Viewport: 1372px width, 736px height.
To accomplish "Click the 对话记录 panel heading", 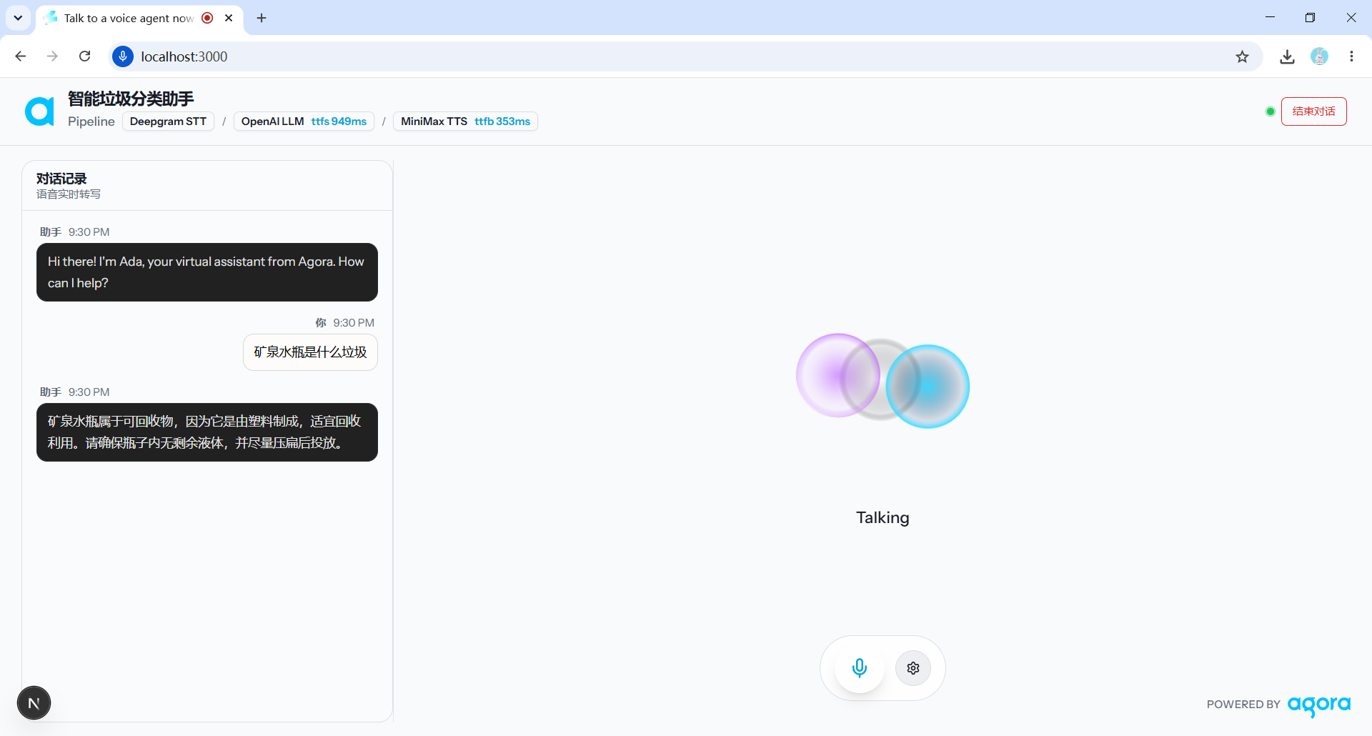I will [x=61, y=179].
